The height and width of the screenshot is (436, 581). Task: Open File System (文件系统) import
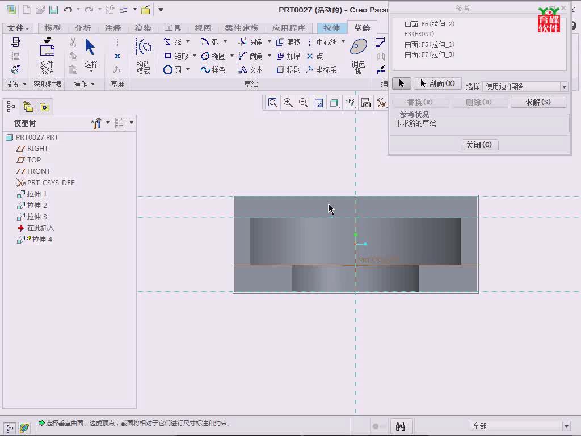47,56
